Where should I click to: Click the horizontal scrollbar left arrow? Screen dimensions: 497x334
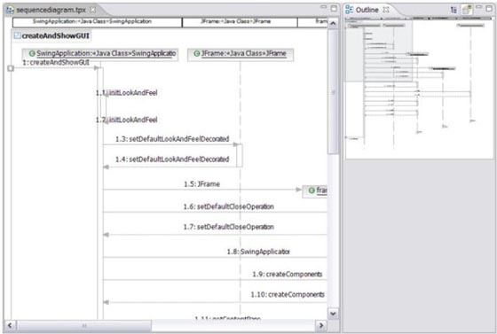(10, 325)
